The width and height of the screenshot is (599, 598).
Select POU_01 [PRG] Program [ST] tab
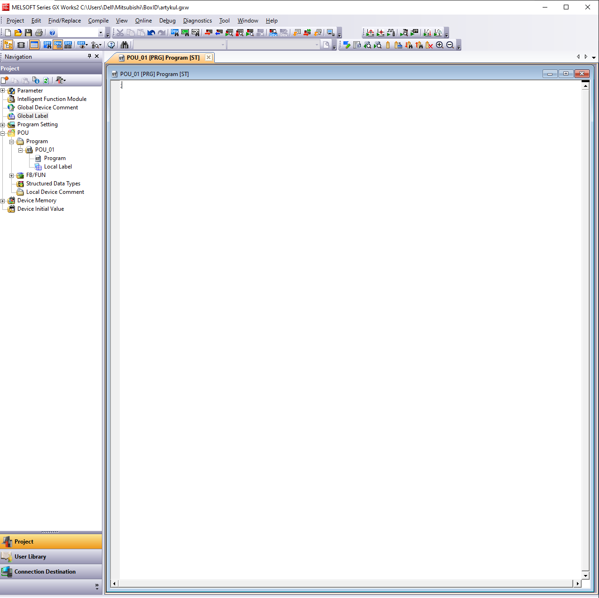pos(163,58)
